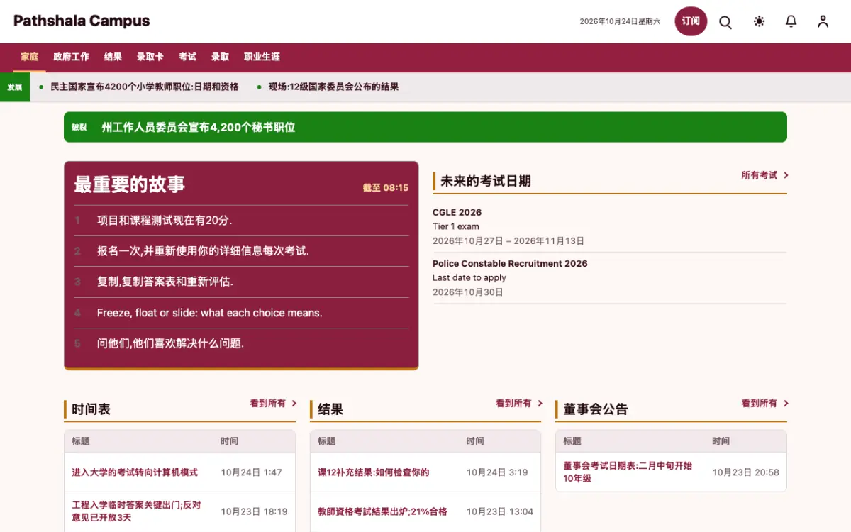
Task: Click 时间 column header in 结果 table
Action: 475,441
